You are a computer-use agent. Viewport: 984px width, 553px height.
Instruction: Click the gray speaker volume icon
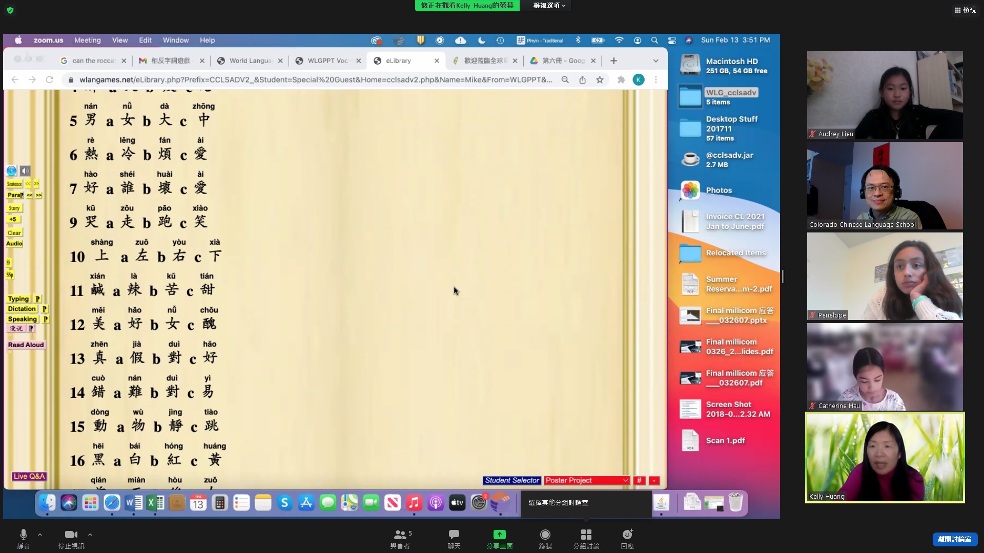click(x=25, y=171)
